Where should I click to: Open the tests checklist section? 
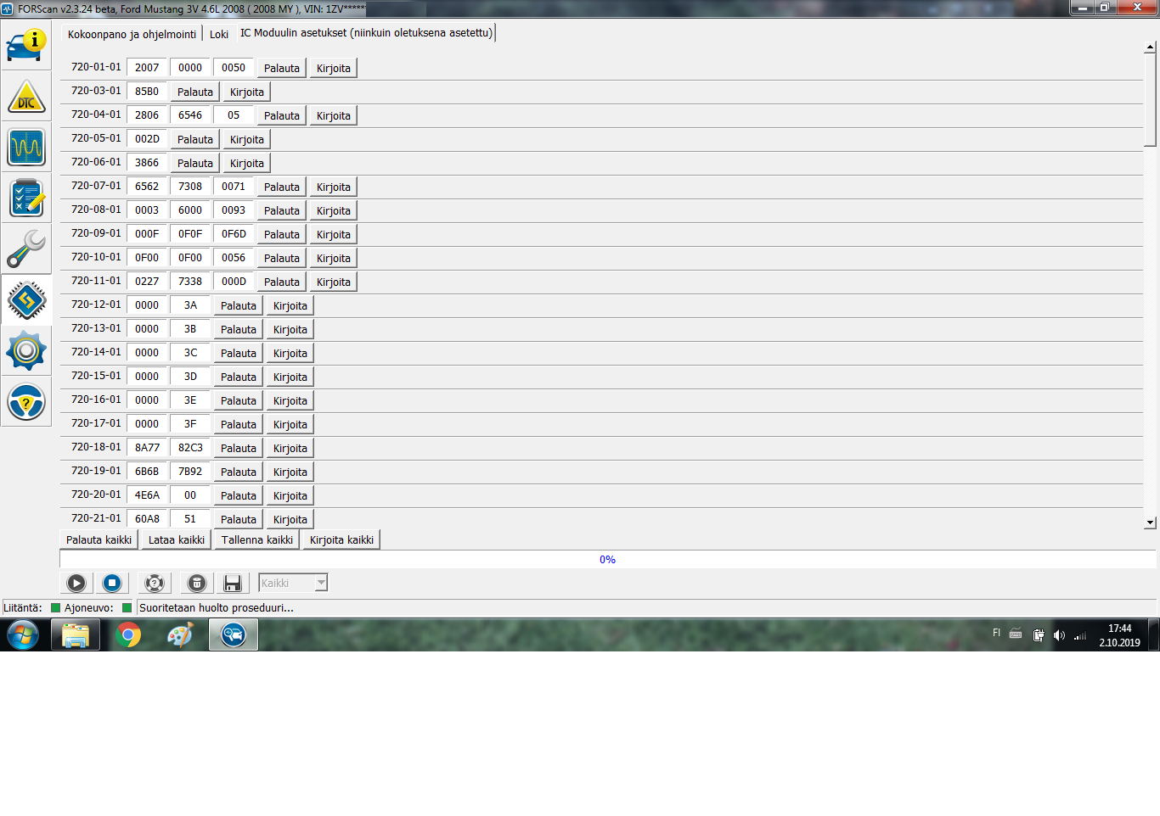tap(26, 198)
